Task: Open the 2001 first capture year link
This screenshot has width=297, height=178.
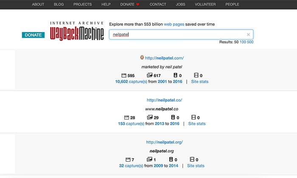Action: tap(162, 81)
